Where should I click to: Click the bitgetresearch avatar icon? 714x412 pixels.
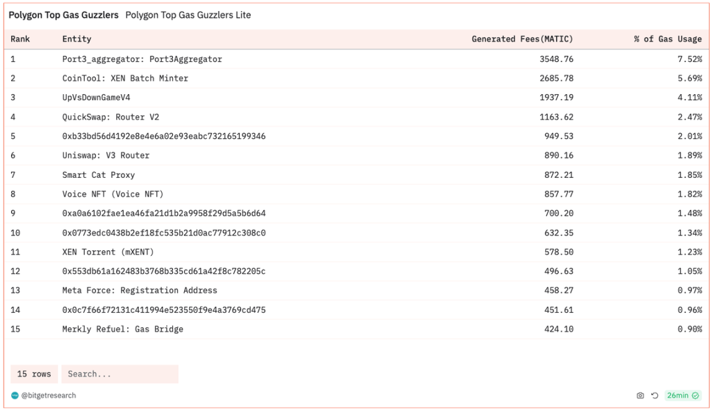click(x=15, y=395)
